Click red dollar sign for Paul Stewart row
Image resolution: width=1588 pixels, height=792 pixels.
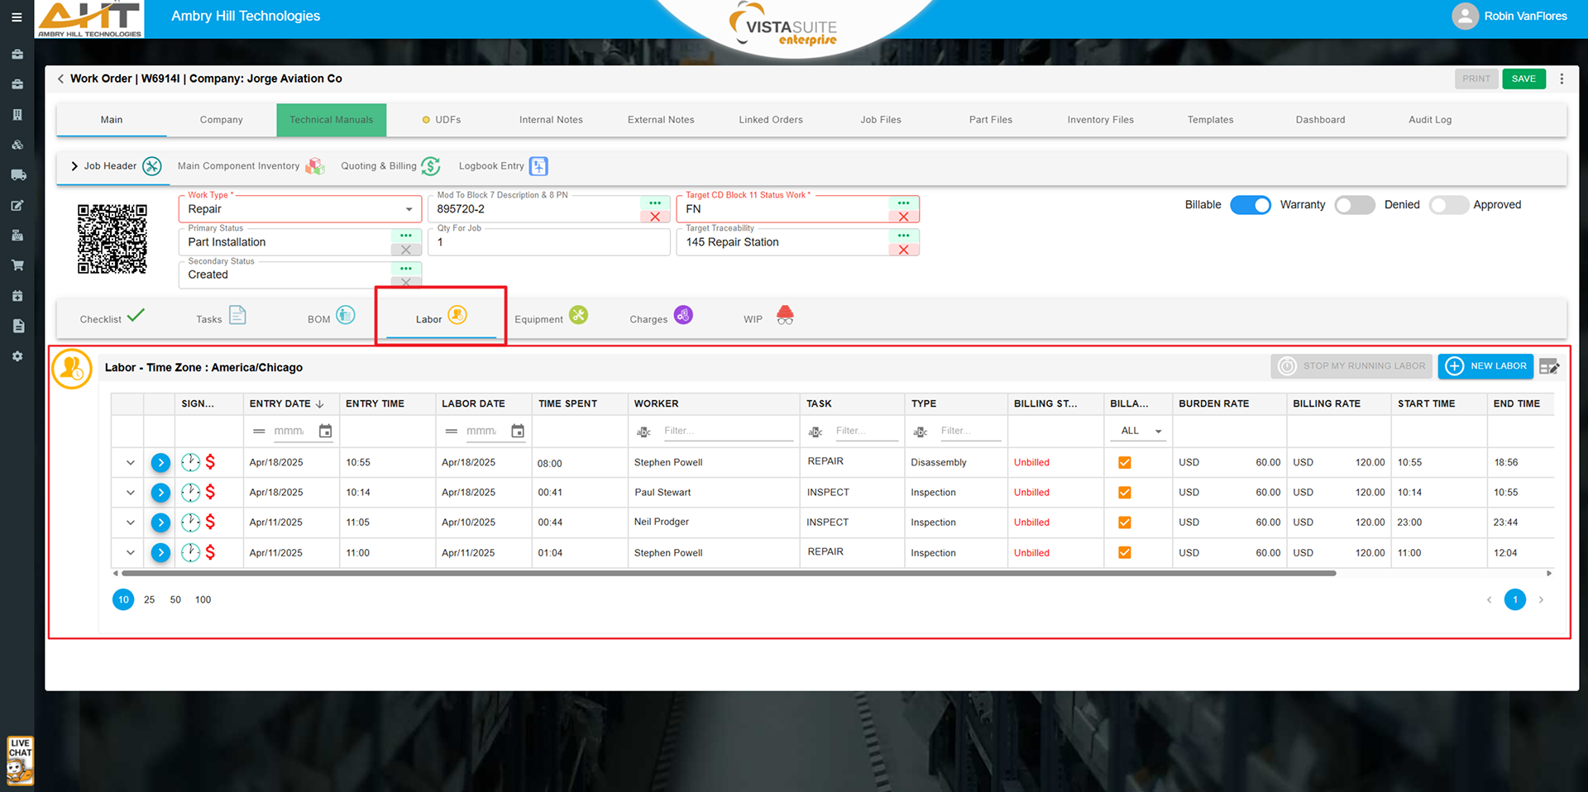coord(210,493)
